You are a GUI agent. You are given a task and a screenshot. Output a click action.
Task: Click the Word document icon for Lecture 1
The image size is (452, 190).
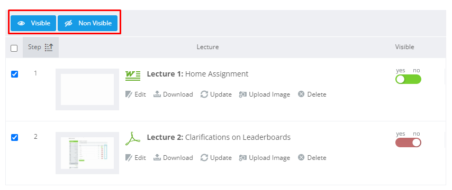(133, 75)
